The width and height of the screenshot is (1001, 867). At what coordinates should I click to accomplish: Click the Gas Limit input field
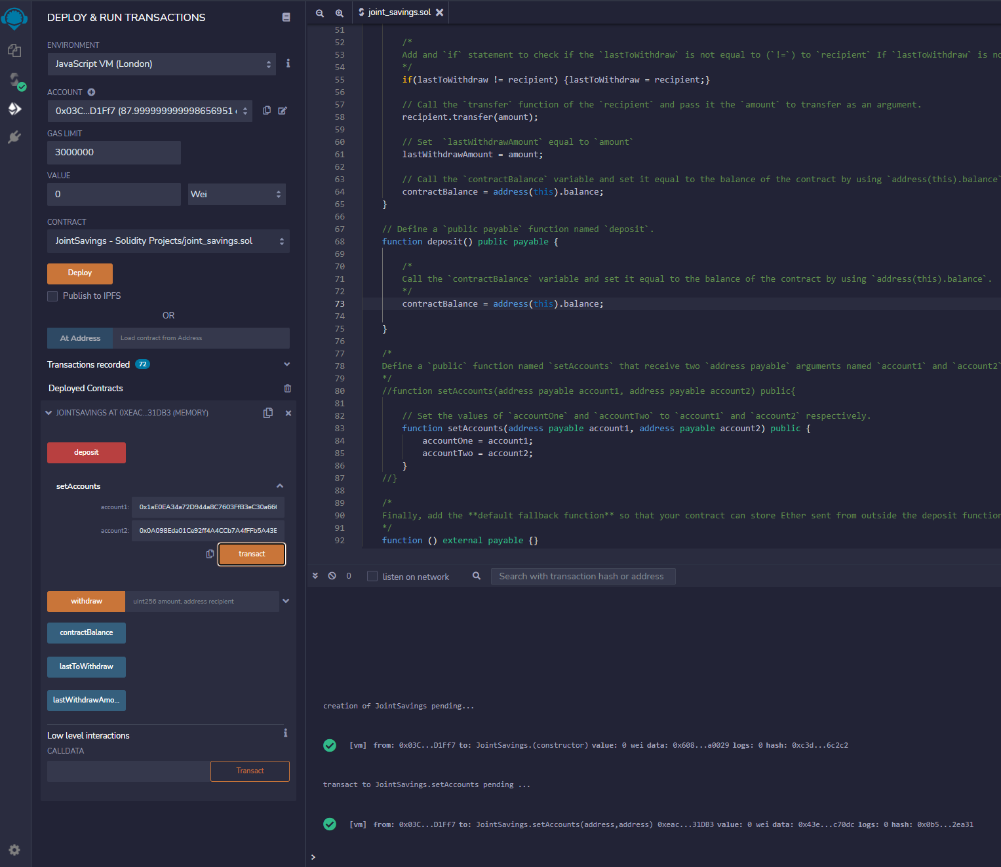pos(114,153)
